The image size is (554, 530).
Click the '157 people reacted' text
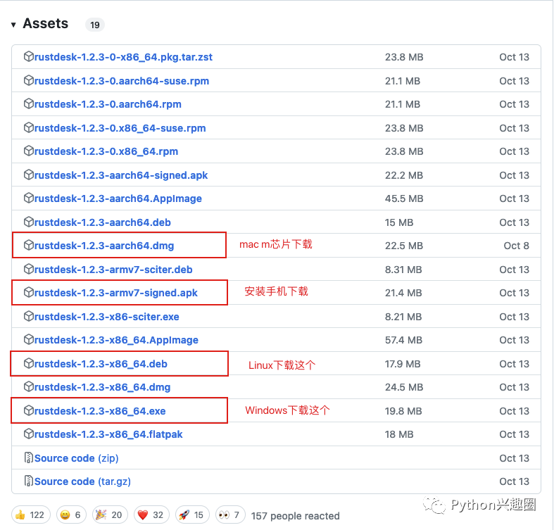[x=296, y=516]
